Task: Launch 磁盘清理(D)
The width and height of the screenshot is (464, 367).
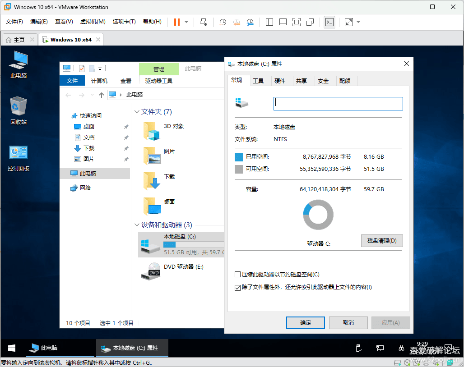Action: 381,240
